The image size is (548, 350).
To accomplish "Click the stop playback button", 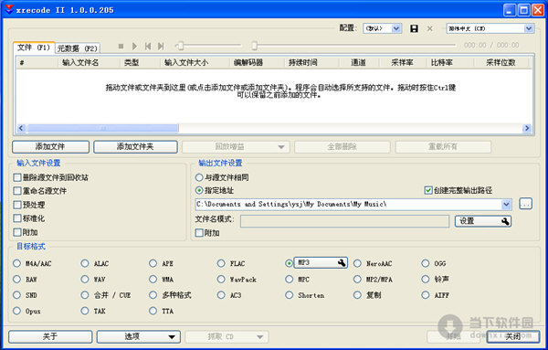I will pos(121,46).
